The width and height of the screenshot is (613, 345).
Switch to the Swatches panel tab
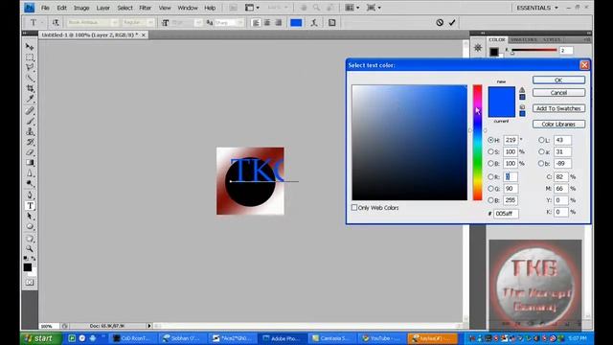(524, 40)
